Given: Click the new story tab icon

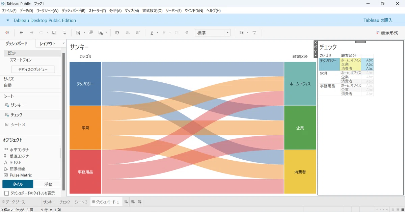Looking at the screenshot, I should 140,202.
